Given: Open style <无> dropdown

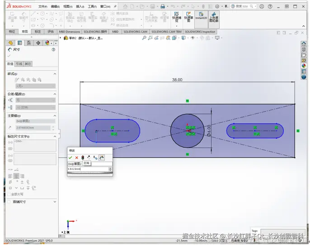Looking at the screenshot, I should click(x=35, y=86).
